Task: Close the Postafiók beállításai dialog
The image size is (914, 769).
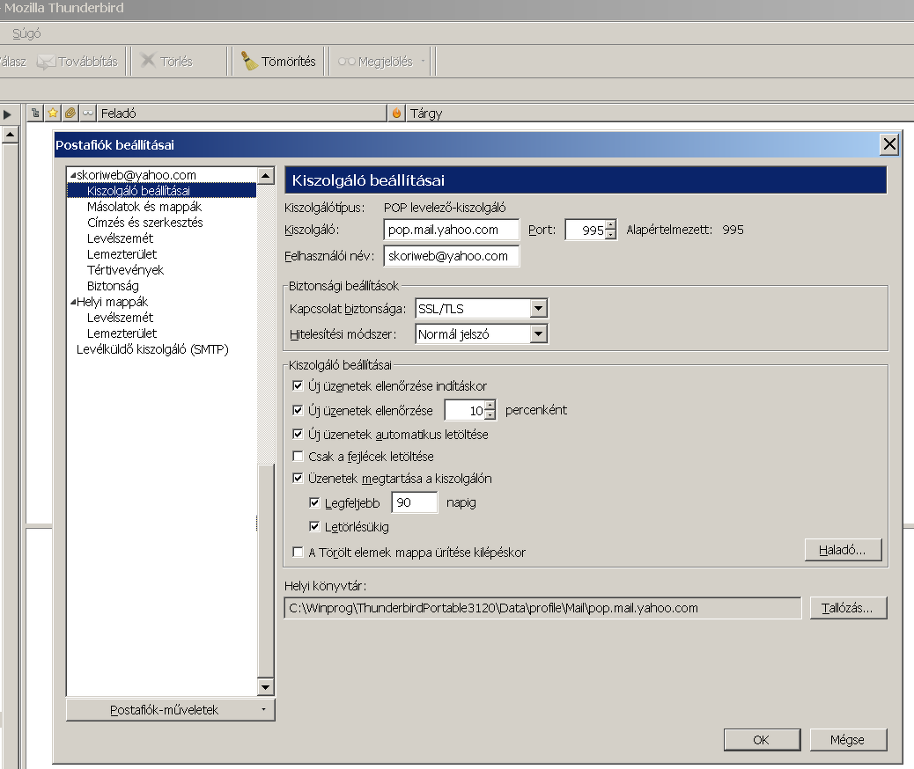Action: tap(889, 144)
